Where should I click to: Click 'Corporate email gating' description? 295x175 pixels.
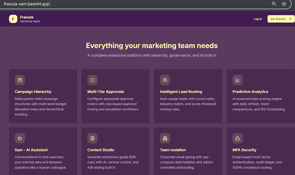pos(187,162)
